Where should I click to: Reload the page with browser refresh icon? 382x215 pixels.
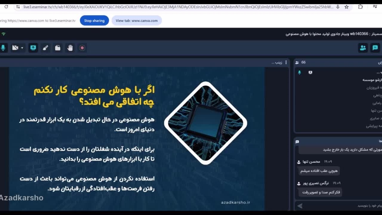click(6, 7)
